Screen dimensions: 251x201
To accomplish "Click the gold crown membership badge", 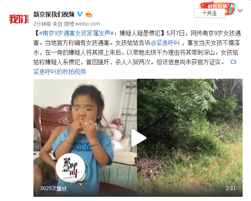I will pos(89,15).
